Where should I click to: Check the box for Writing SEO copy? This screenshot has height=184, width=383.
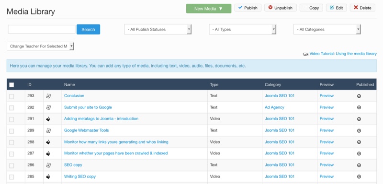(11, 177)
